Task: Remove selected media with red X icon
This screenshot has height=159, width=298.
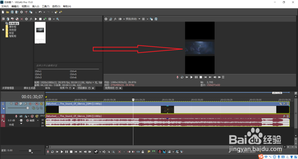Action: click(x=22, y=19)
